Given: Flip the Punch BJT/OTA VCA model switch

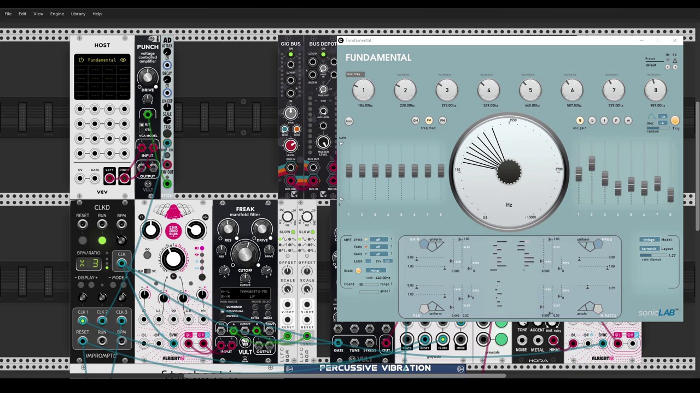Looking at the screenshot, I should [x=142, y=127].
